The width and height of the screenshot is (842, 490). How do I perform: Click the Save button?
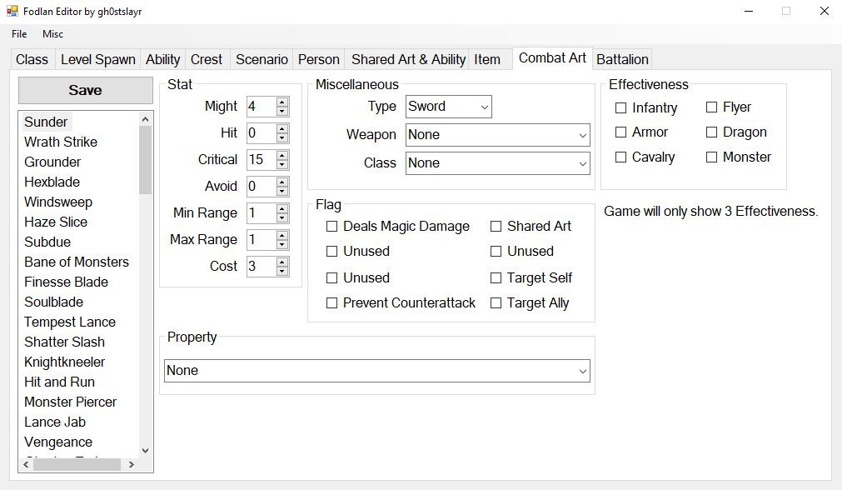tap(85, 90)
